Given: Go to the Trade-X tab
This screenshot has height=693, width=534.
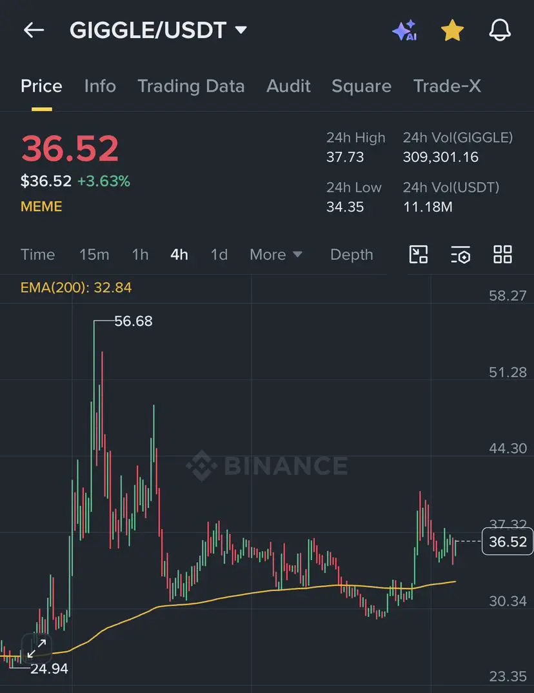Looking at the screenshot, I should click(x=447, y=86).
